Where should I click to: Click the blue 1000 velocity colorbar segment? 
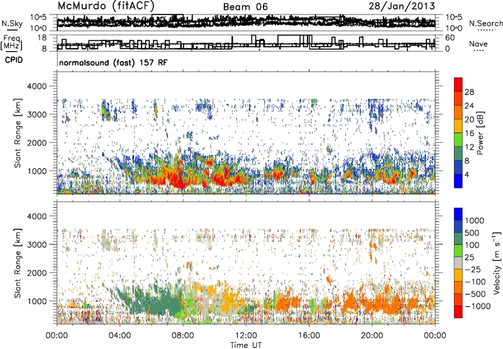point(458,214)
